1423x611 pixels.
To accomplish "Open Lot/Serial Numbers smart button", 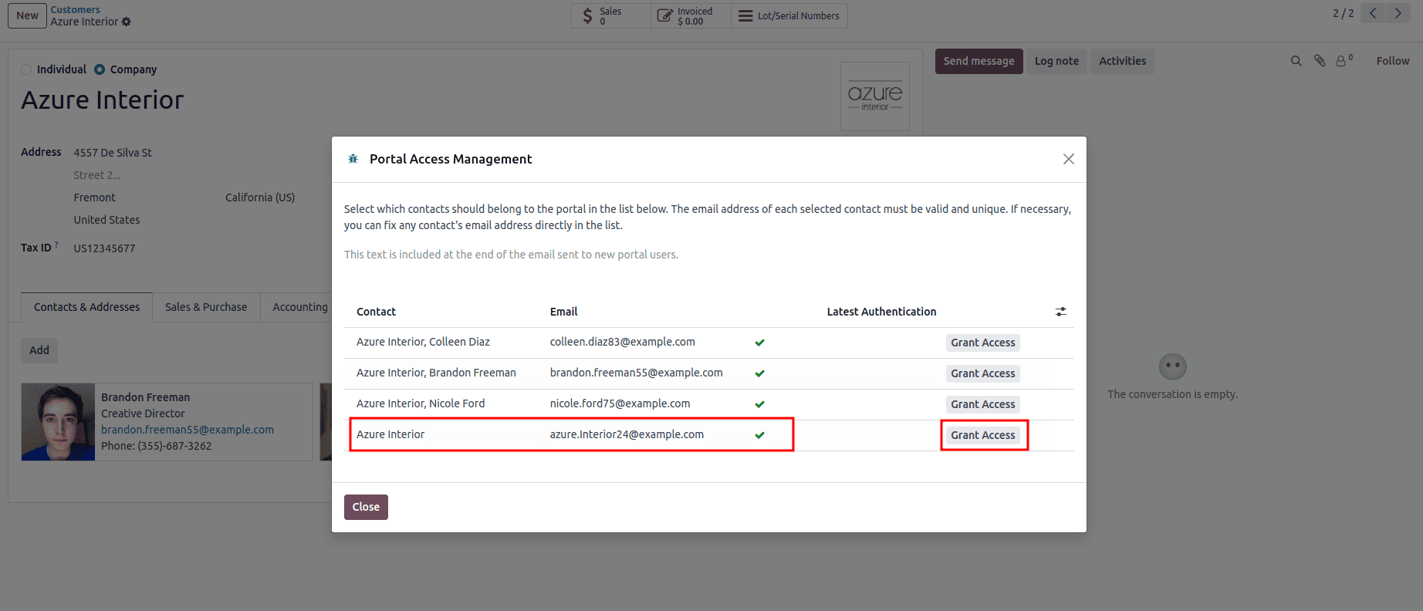I will coord(789,15).
